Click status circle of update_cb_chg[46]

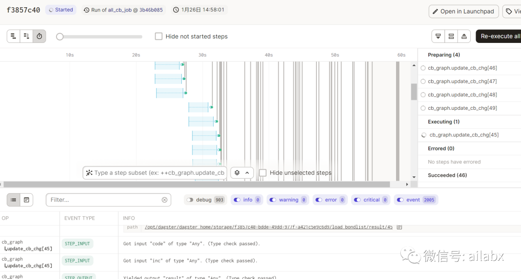click(x=423, y=68)
